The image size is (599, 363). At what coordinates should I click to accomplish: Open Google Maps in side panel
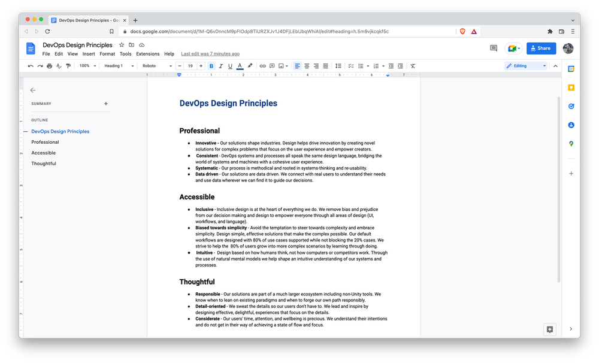pos(571,144)
